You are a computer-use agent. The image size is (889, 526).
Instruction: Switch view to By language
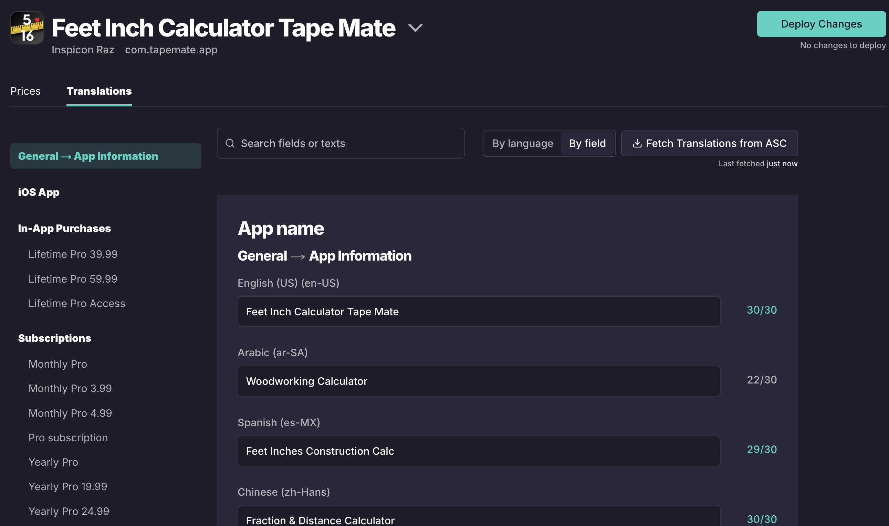pyautogui.click(x=522, y=143)
